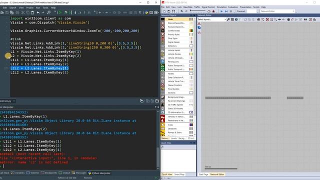Switch to the Python Interpreter tab
This screenshot has height=180, width=320.
[x=99, y=173]
